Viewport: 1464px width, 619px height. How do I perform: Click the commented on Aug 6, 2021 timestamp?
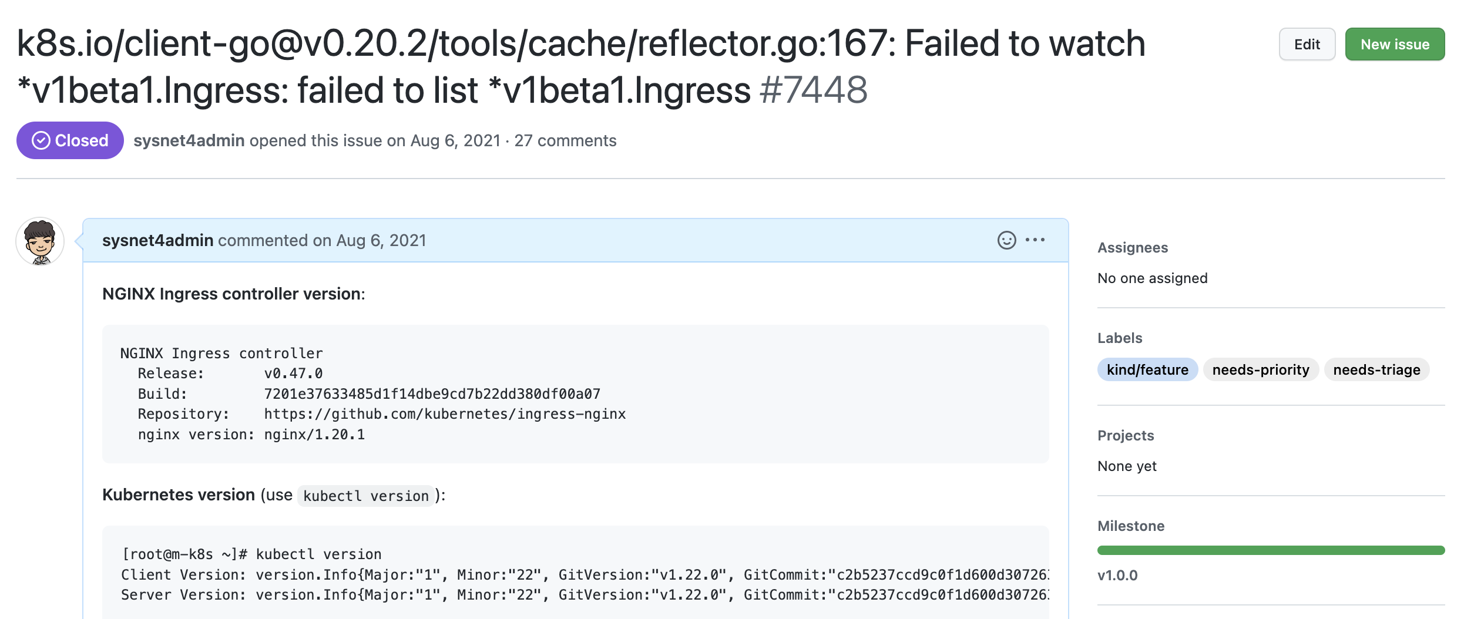tap(381, 241)
